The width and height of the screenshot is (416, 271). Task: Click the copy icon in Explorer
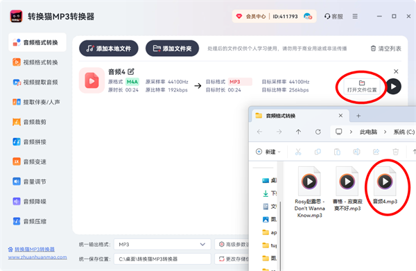(x=318, y=152)
